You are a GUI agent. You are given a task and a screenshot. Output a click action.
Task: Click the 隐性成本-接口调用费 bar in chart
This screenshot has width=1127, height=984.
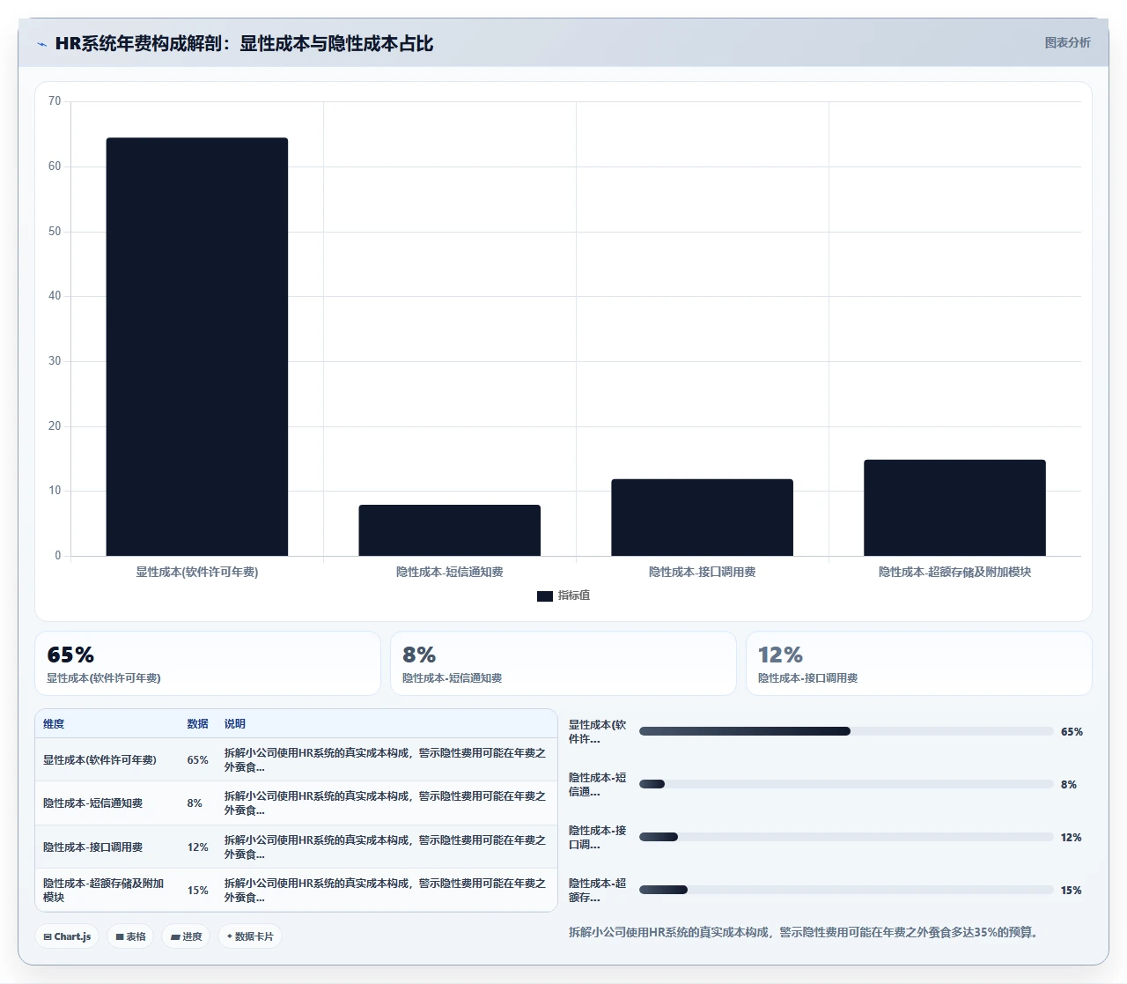coord(702,517)
